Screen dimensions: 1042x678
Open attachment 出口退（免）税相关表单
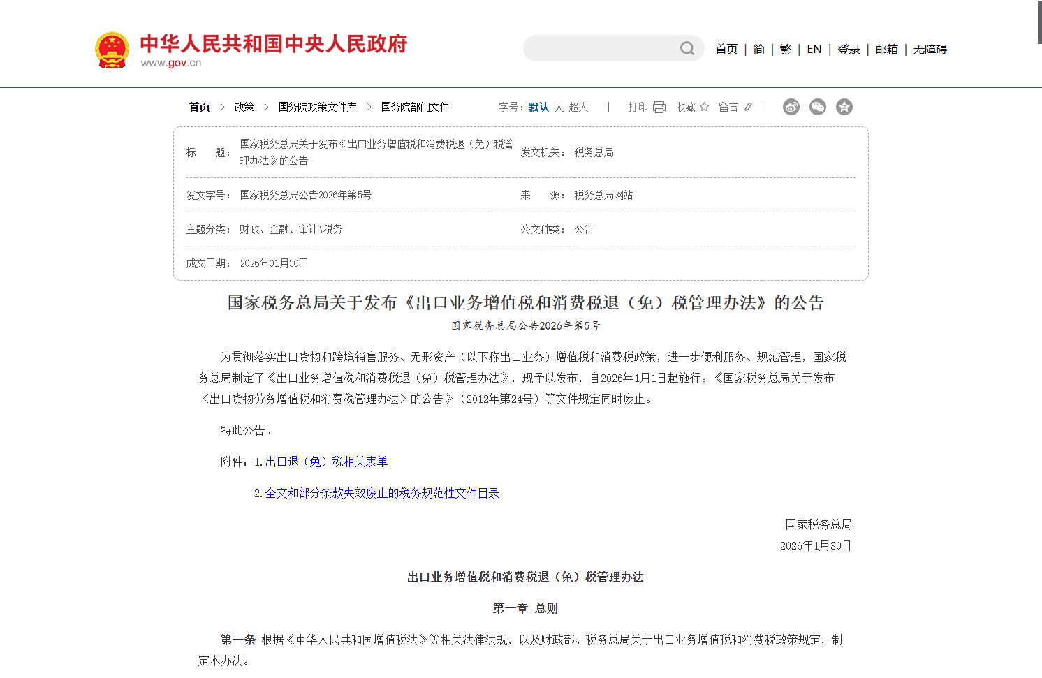pyautogui.click(x=325, y=462)
